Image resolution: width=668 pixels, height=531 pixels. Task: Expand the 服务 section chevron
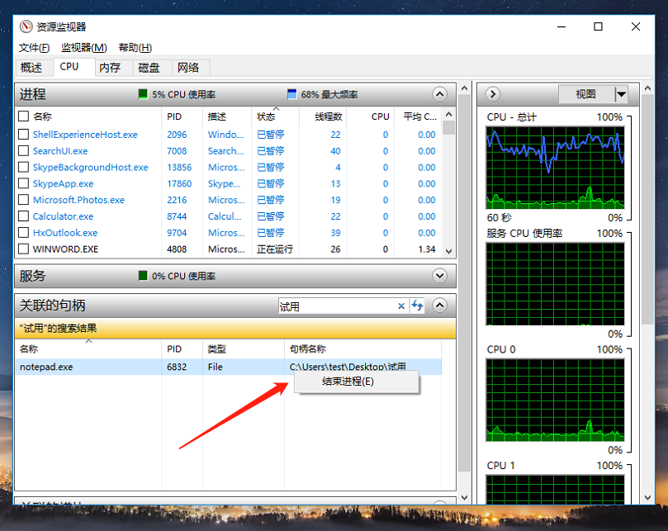tap(439, 276)
